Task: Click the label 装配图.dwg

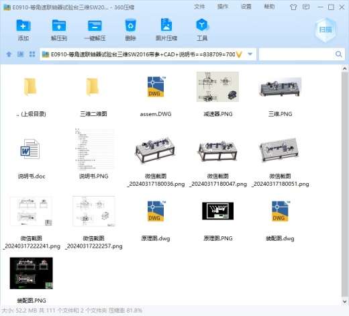Action: pyautogui.click(x=280, y=238)
